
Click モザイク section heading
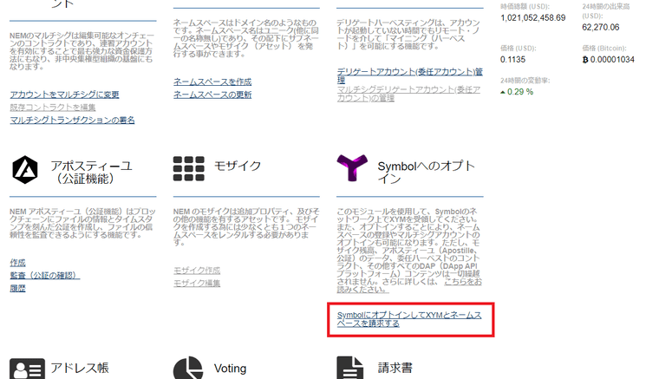point(238,166)
